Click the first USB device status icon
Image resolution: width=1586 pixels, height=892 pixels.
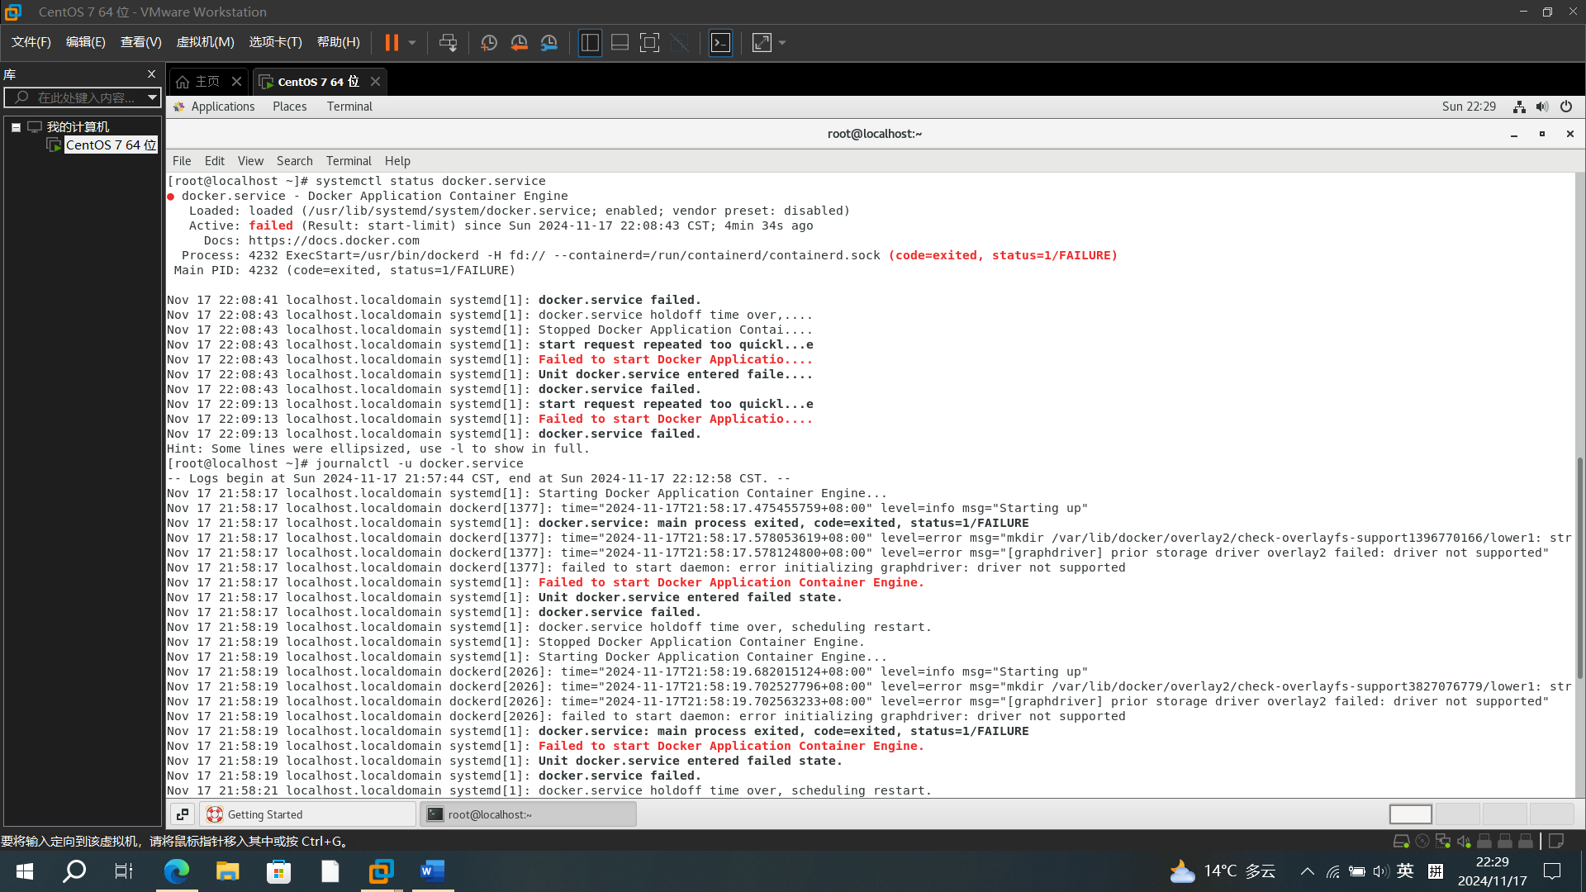pos(1484,841)
